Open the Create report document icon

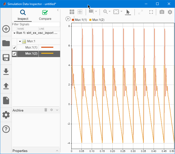pyautogui.click(x=6, y=100)
